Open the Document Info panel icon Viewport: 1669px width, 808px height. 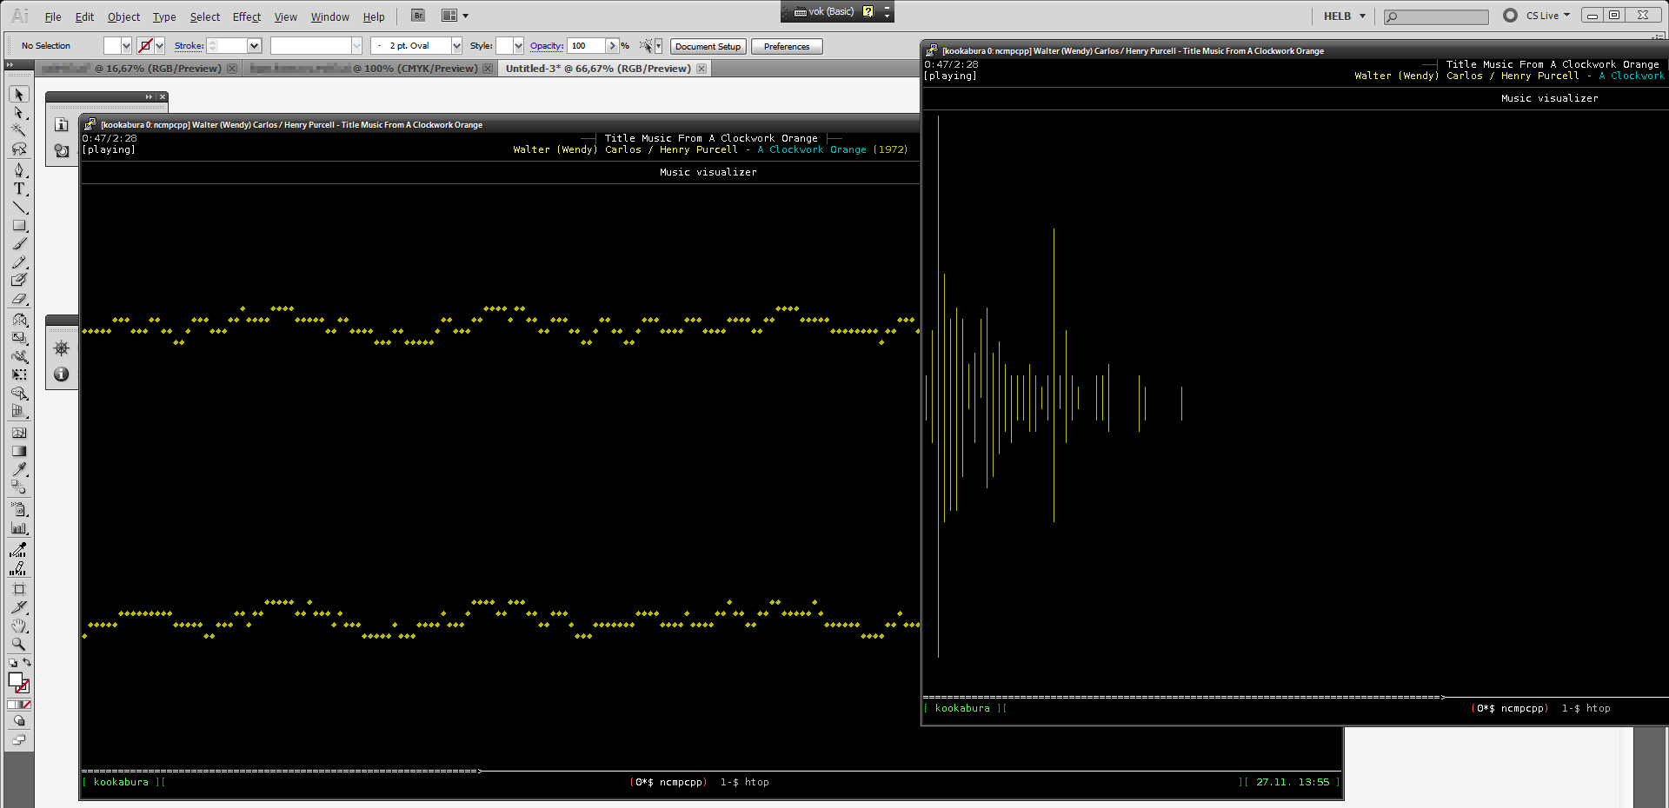tap(61, 124)
